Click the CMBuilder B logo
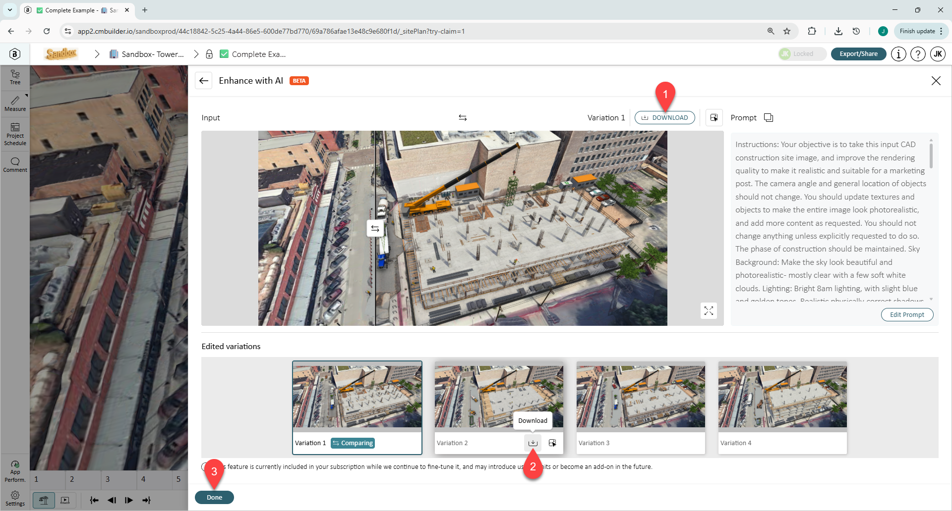Viewport: 952px width, 511px height. [x=15, y=54]
